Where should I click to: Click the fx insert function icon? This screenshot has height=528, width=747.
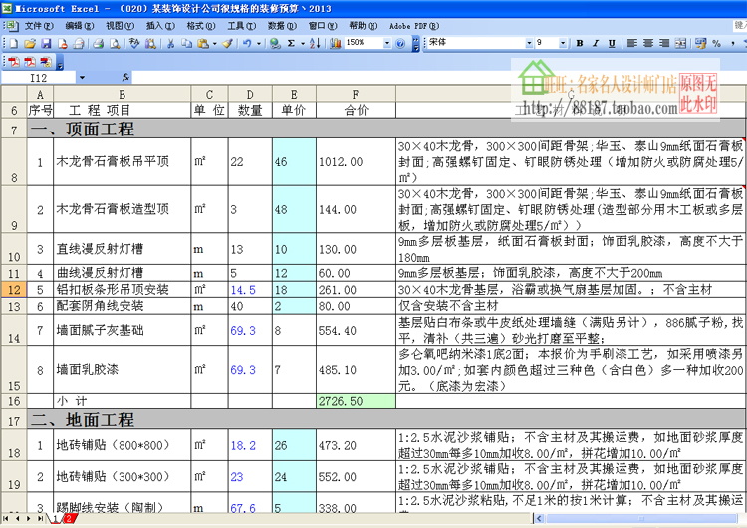coord(125,77)
